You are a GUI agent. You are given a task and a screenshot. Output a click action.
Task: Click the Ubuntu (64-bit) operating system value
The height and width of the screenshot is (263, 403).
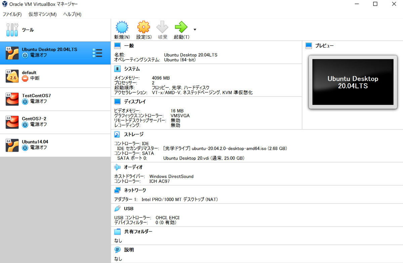(180, 60)
